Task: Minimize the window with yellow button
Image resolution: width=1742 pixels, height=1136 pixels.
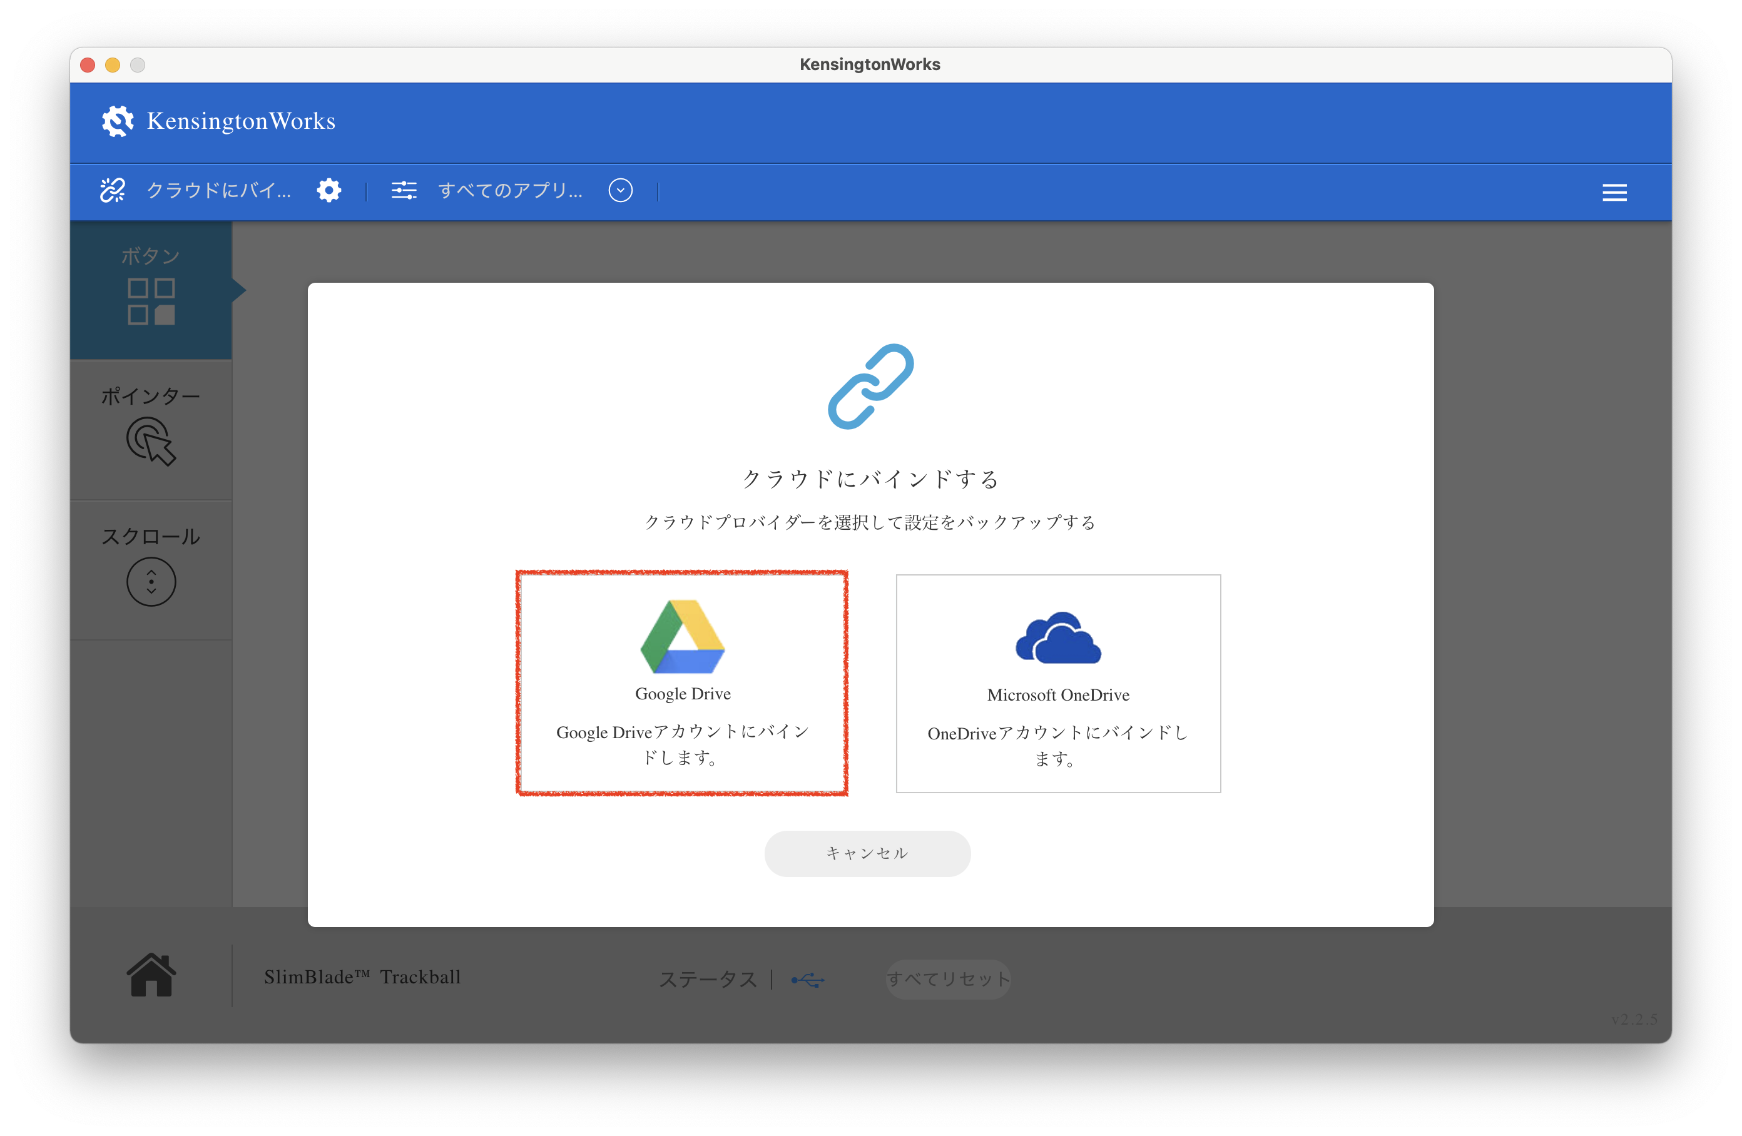Action: 113,65
